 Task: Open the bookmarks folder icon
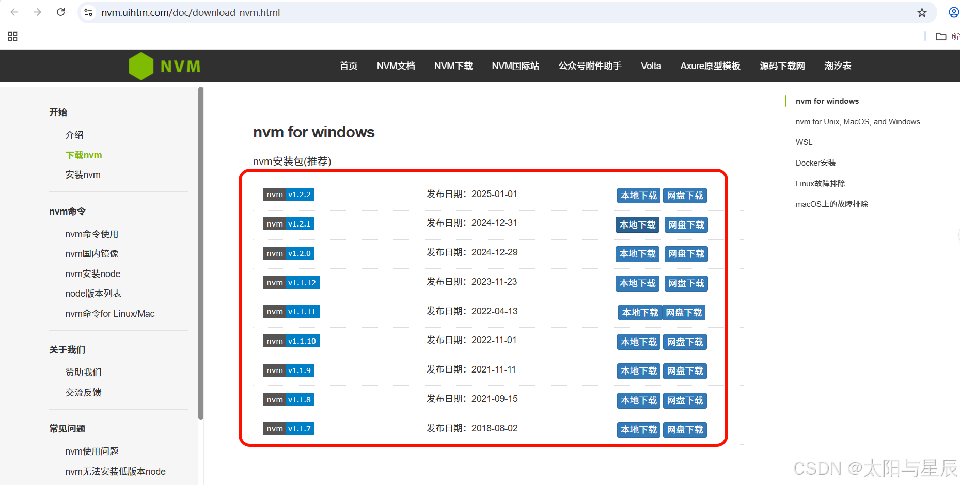tap(941, 36)
